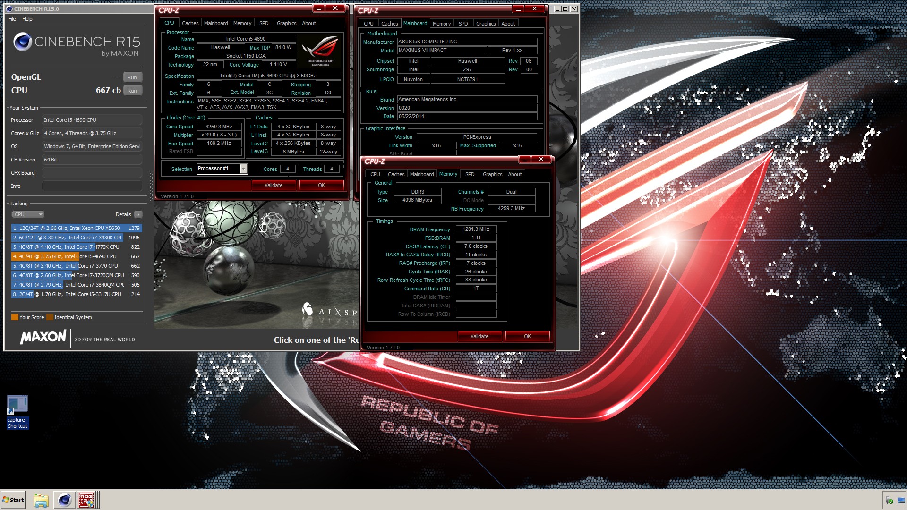Open the File menu in Cinebench

(x=12, y=19)
